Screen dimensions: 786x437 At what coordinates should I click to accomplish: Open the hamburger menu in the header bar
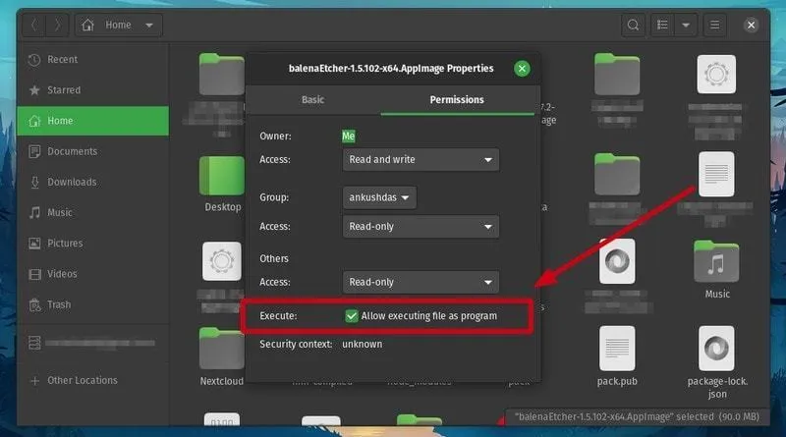point(715,25)
